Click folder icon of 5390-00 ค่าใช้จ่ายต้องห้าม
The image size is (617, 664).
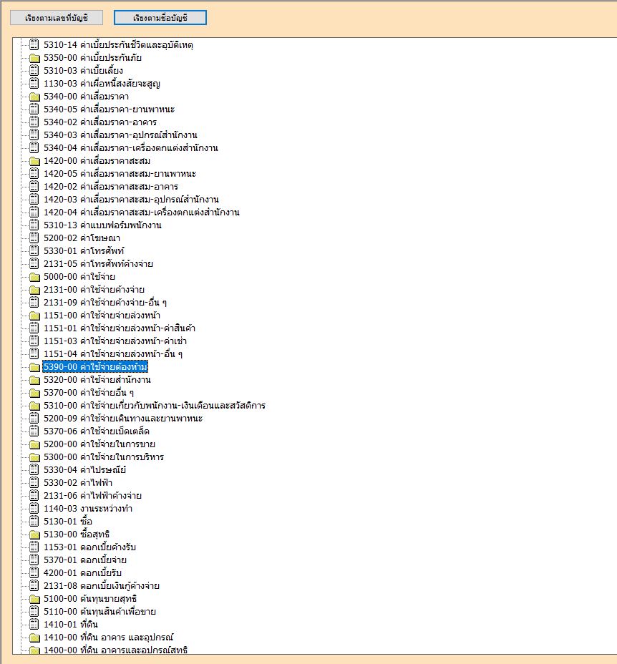(x=34, y=367)
